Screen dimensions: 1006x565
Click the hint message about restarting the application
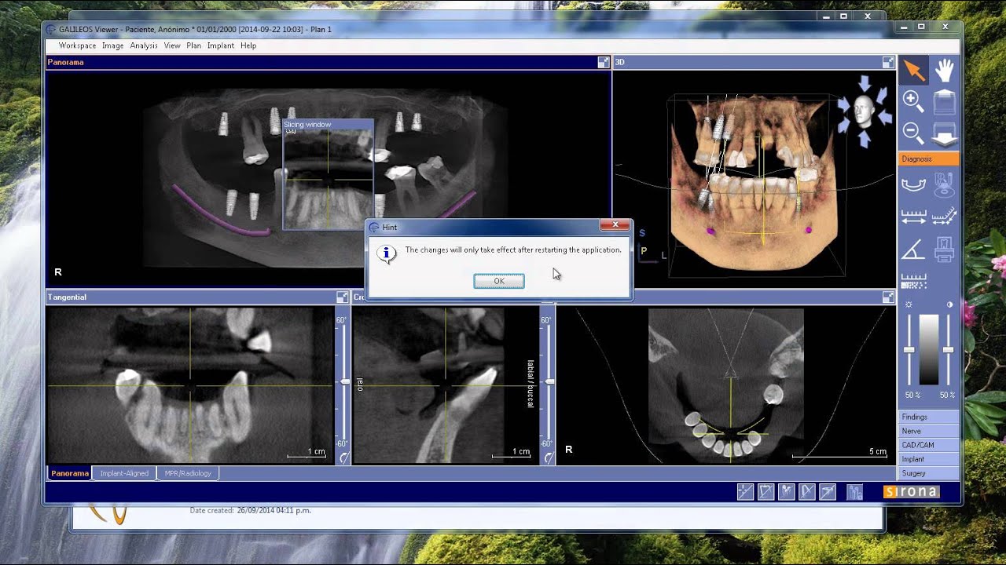pos(513,250)
